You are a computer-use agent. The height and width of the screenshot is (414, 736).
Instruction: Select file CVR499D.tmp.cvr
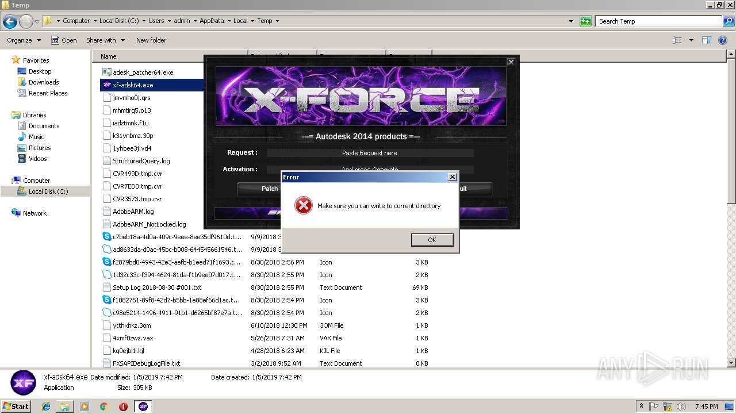(137, 174)
